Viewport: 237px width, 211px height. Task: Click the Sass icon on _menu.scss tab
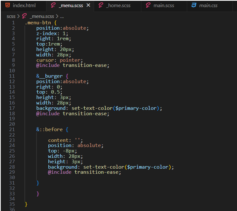(x=53, y=6)
